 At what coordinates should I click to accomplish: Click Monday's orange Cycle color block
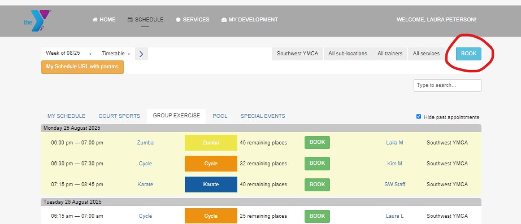tap(211, 164)
